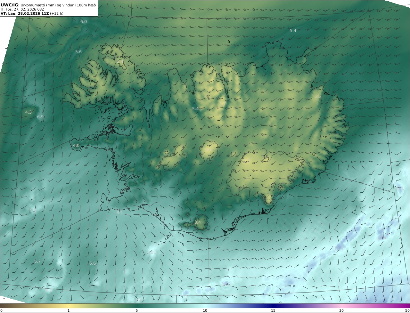Viewport: 410px width, 313px height.
Task: Click the 6.0 value label on the map
Action: tap(84, 22)
